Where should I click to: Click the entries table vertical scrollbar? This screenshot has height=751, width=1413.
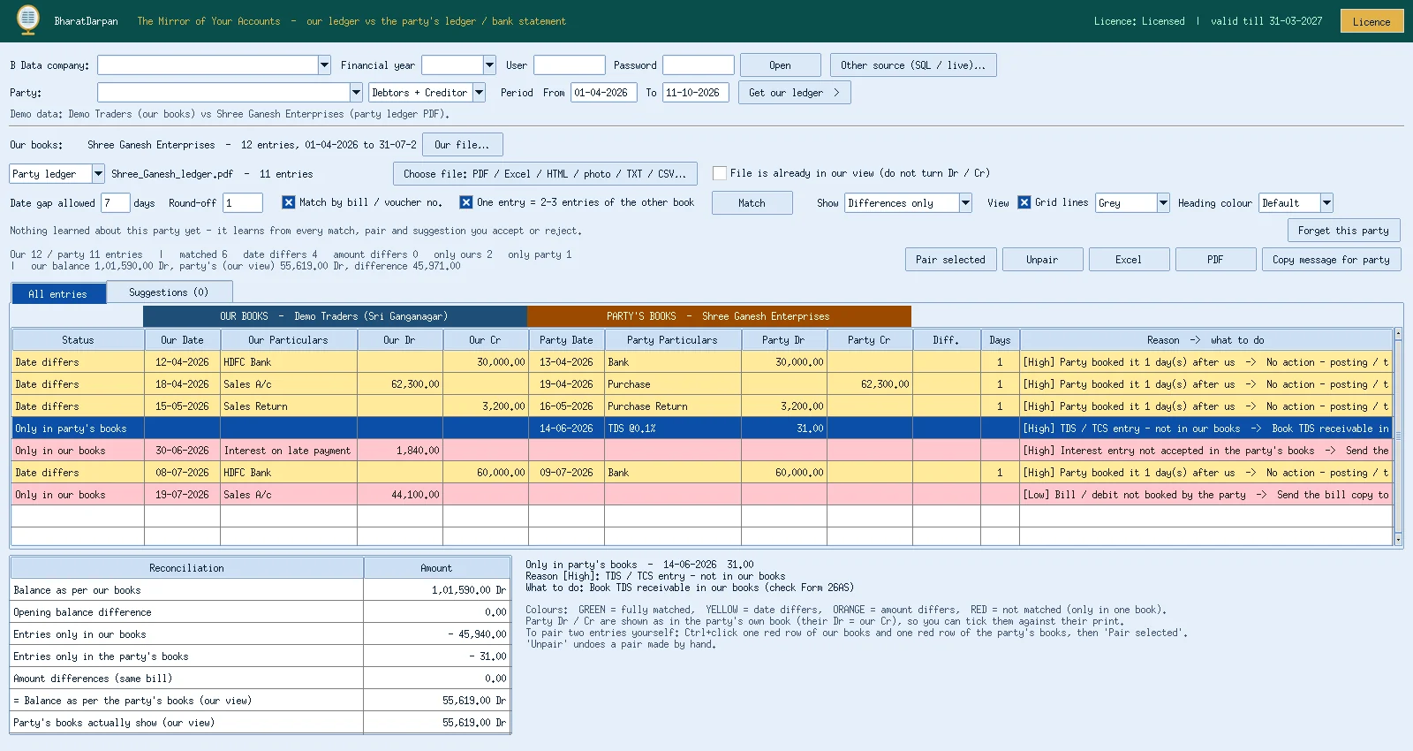[1398, 437]
